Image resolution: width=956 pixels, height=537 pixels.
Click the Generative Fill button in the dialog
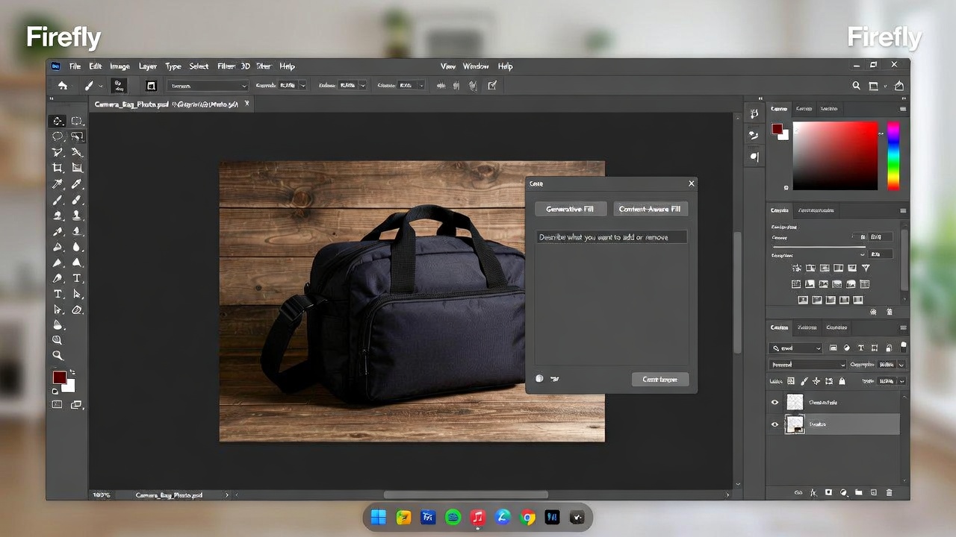(570, 209)
